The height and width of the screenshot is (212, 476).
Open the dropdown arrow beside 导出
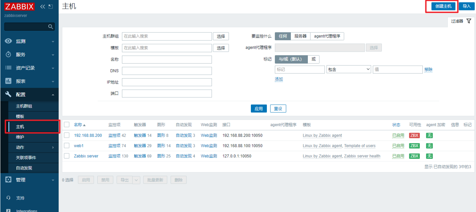137,180
